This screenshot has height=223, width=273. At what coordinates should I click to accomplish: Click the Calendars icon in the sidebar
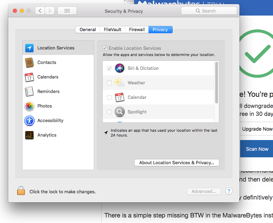(x=29, y=77)
